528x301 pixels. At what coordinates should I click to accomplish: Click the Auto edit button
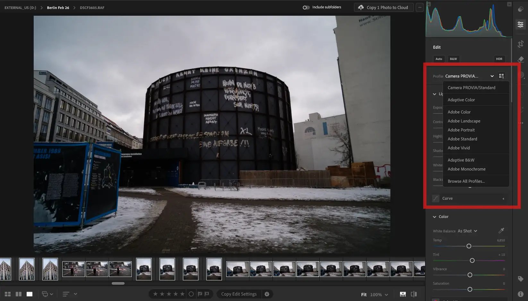tap(439, 59)
